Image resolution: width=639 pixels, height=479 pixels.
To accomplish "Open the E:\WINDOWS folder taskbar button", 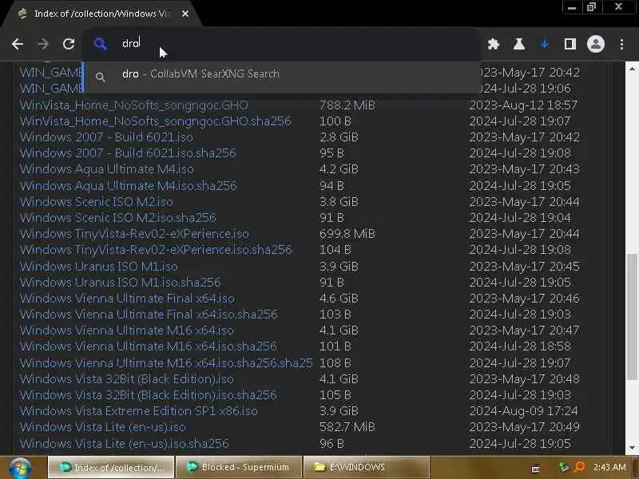I will click(367, 467).
